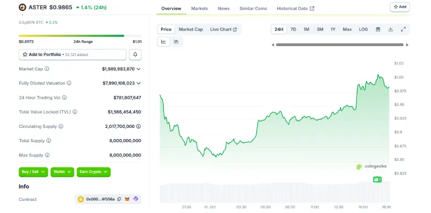Click the 24h Range progress bar
The image size is (431, 213).
pos(80,36)
